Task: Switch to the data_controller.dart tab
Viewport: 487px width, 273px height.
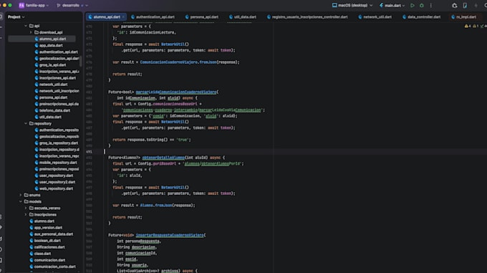Action: point(421,16)
